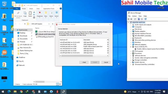The height and width of the screenshot is (94, 168).
Task: Open Application Tools ribbon tab
Action: [49, 9]
